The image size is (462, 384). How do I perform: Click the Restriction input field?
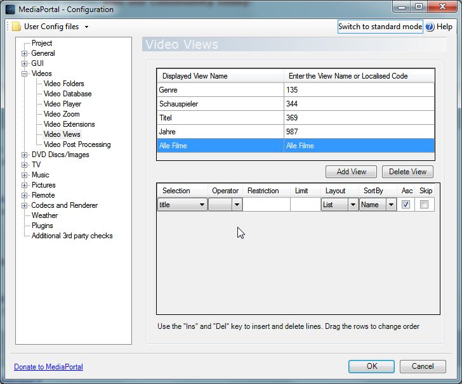pos(267,205)
